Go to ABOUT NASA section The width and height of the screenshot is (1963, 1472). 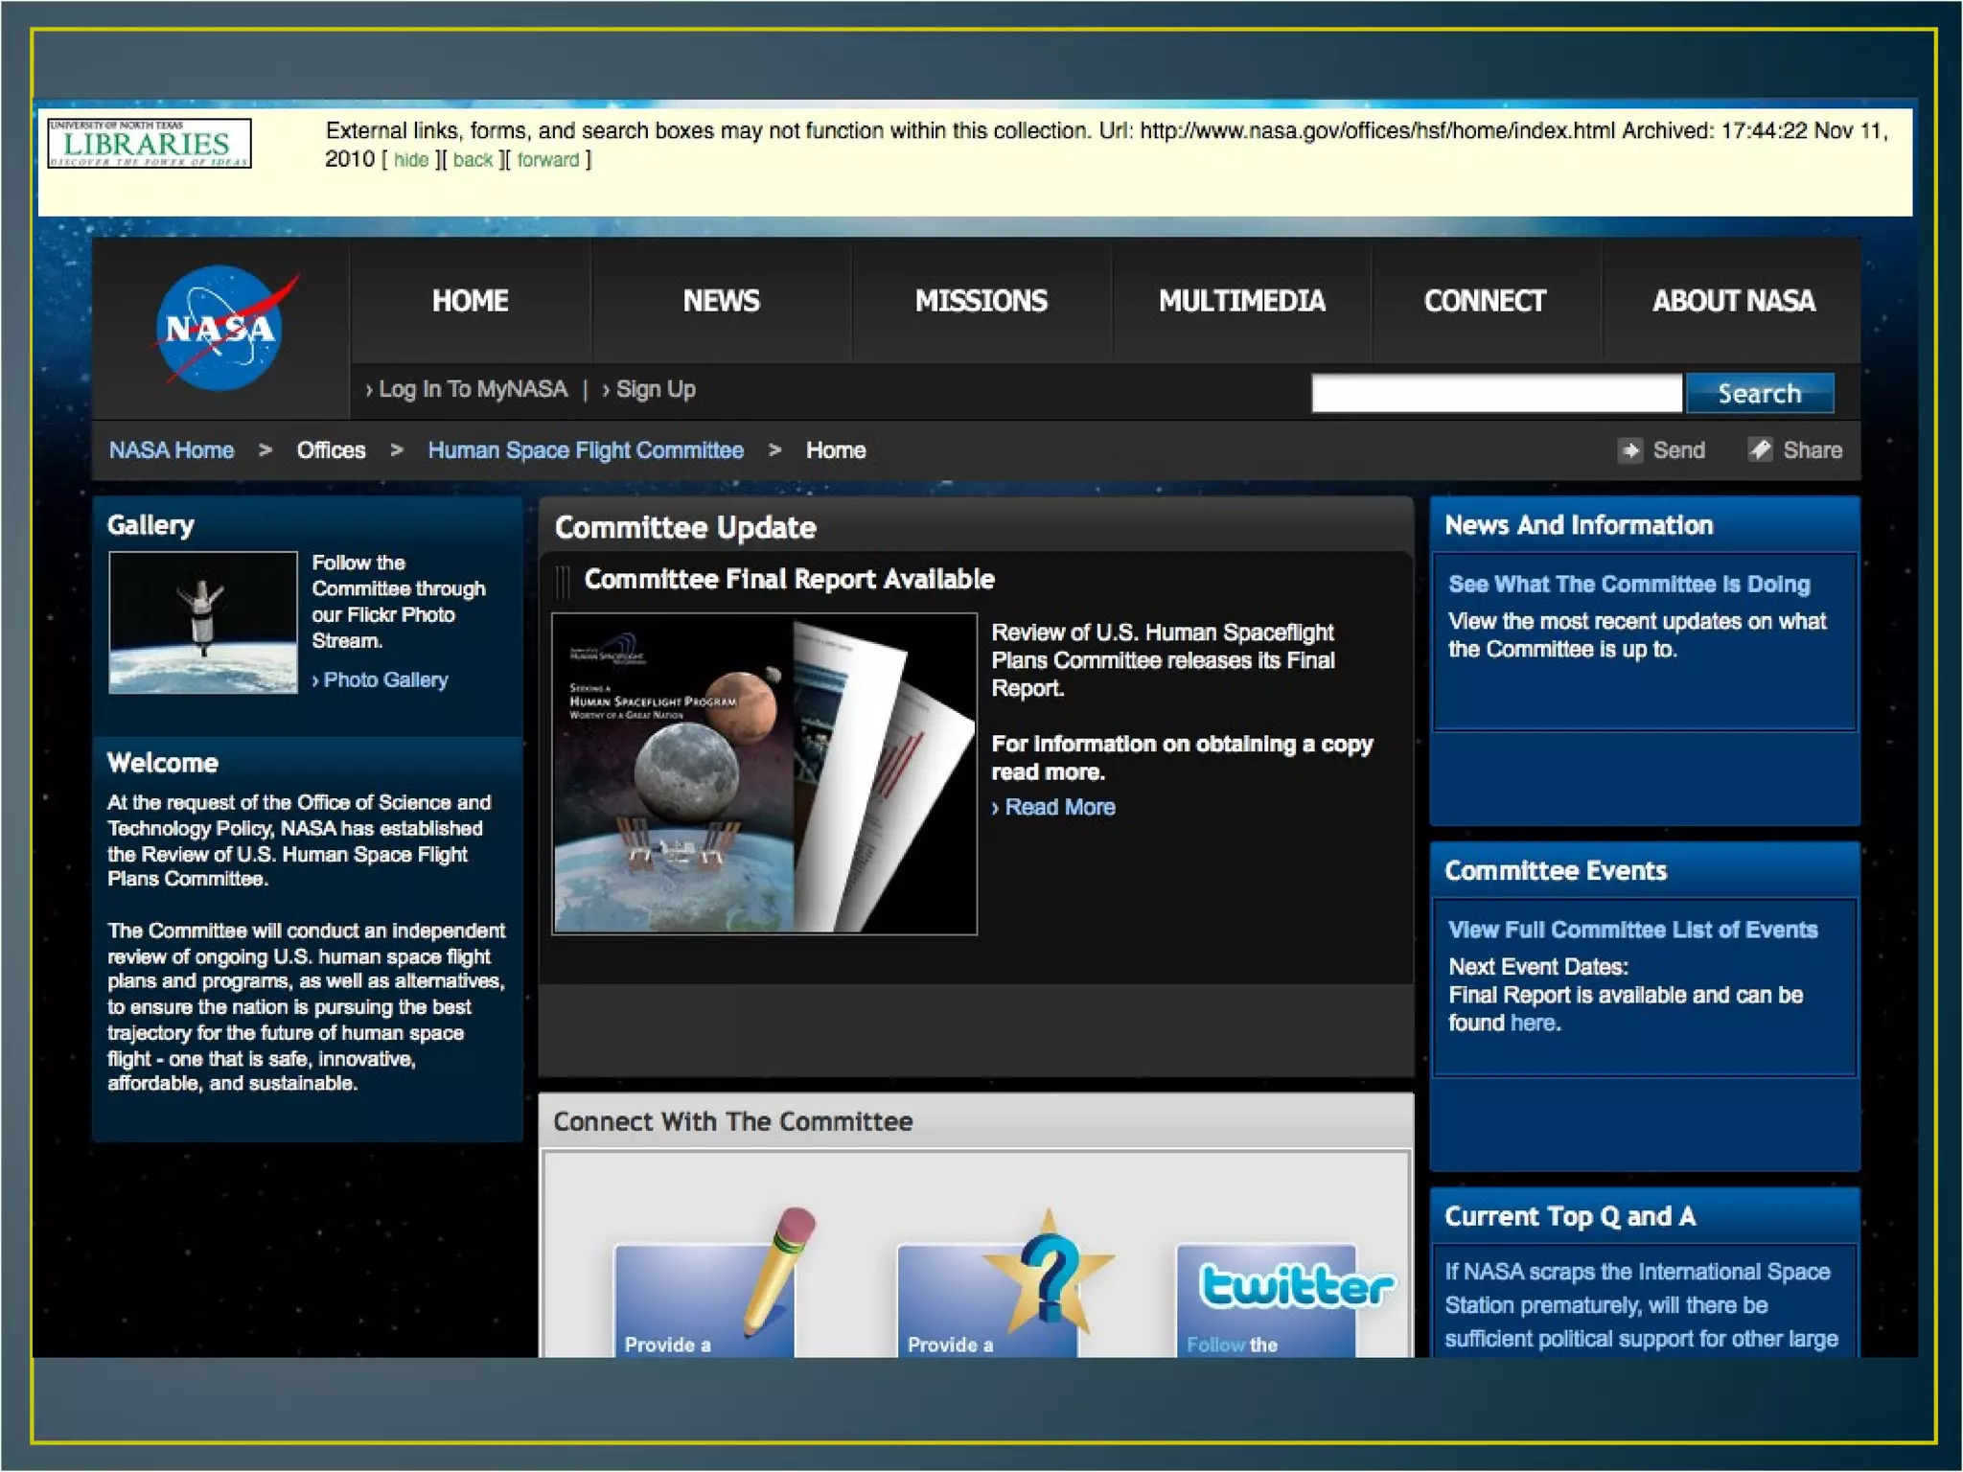(1733, 301)
